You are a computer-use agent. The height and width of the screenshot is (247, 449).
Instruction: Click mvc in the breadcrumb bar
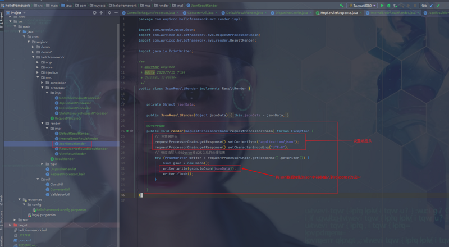coord(148,6)
